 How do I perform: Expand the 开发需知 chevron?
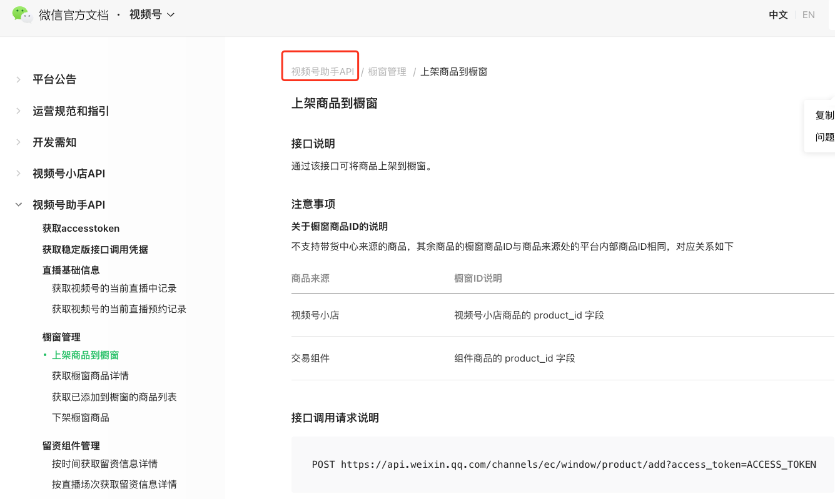(19, 142)
